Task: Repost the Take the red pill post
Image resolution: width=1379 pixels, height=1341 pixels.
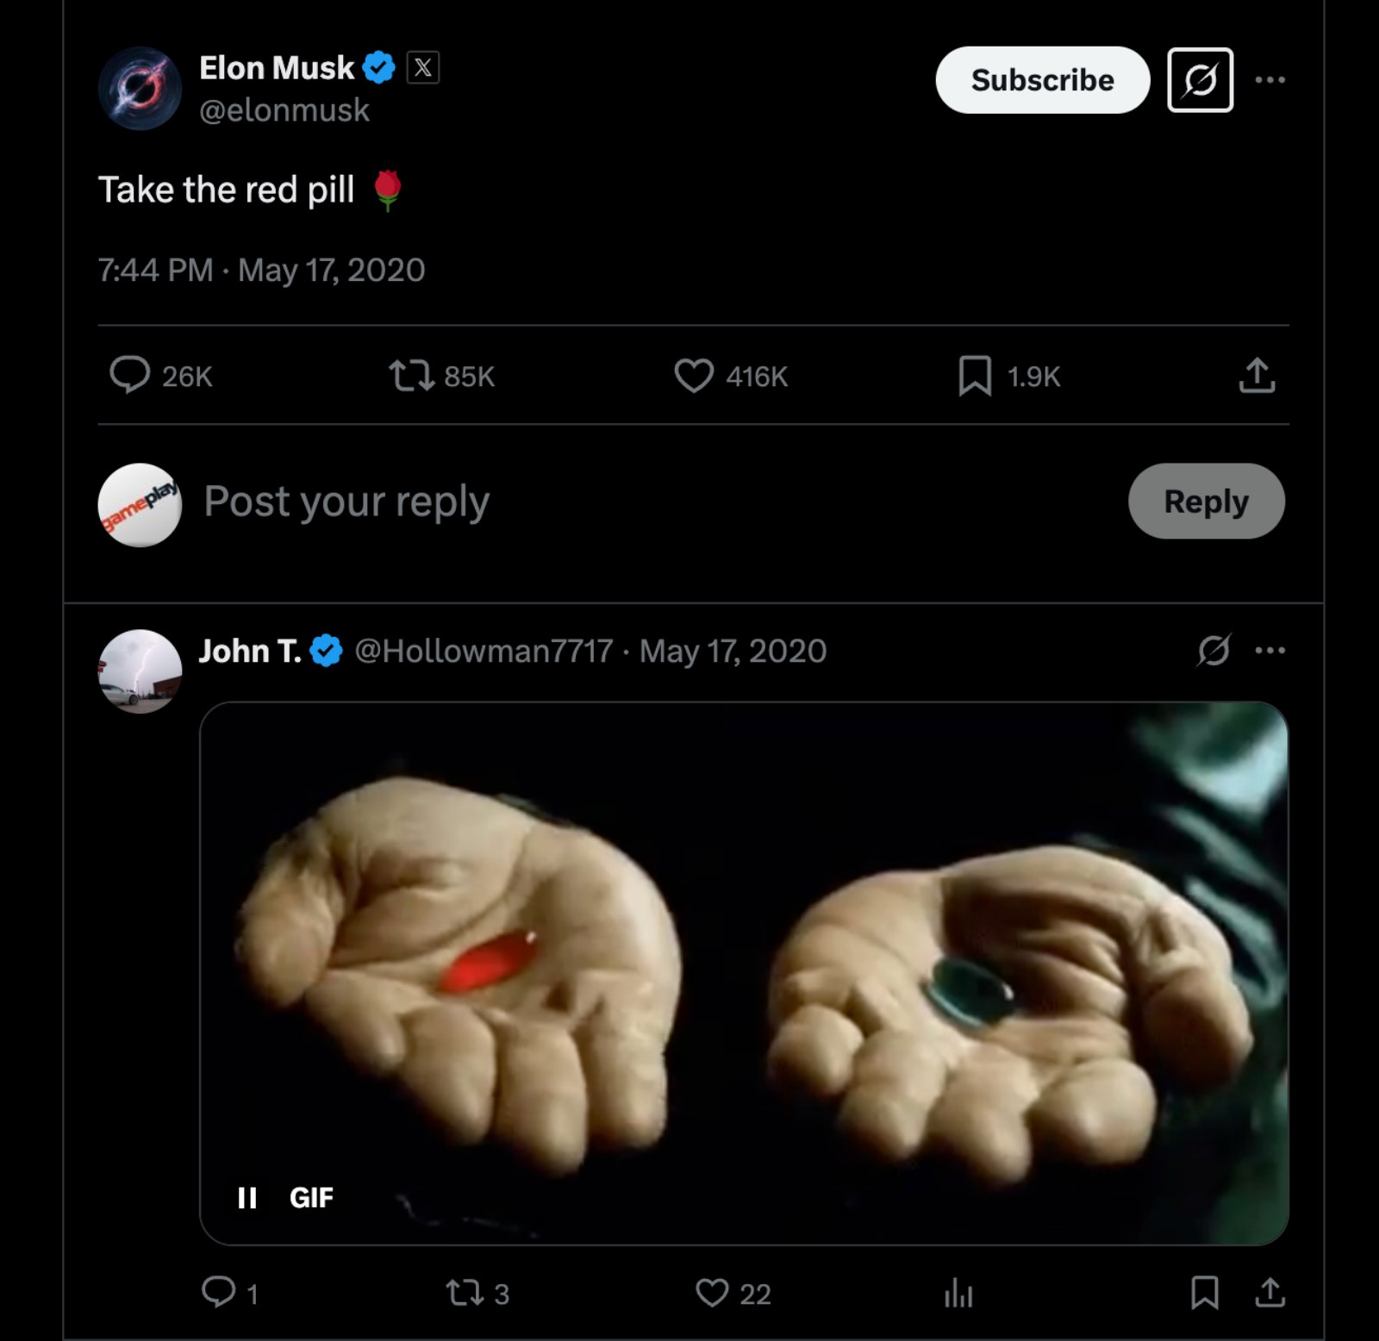Action: click(x=411, y=376)
